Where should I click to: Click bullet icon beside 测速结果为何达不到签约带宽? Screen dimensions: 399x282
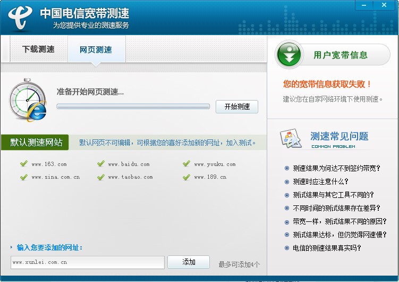pyautogui.click(x=287, y=168)
